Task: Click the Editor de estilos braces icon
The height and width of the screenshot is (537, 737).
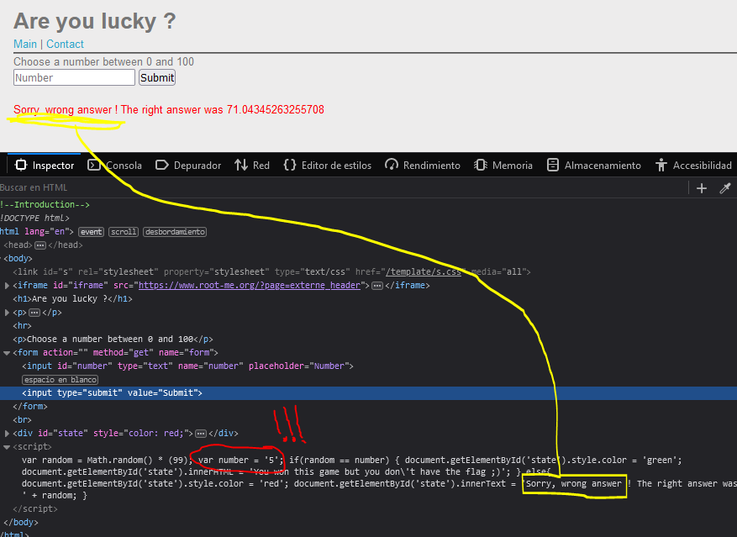Action: point(290,165)
